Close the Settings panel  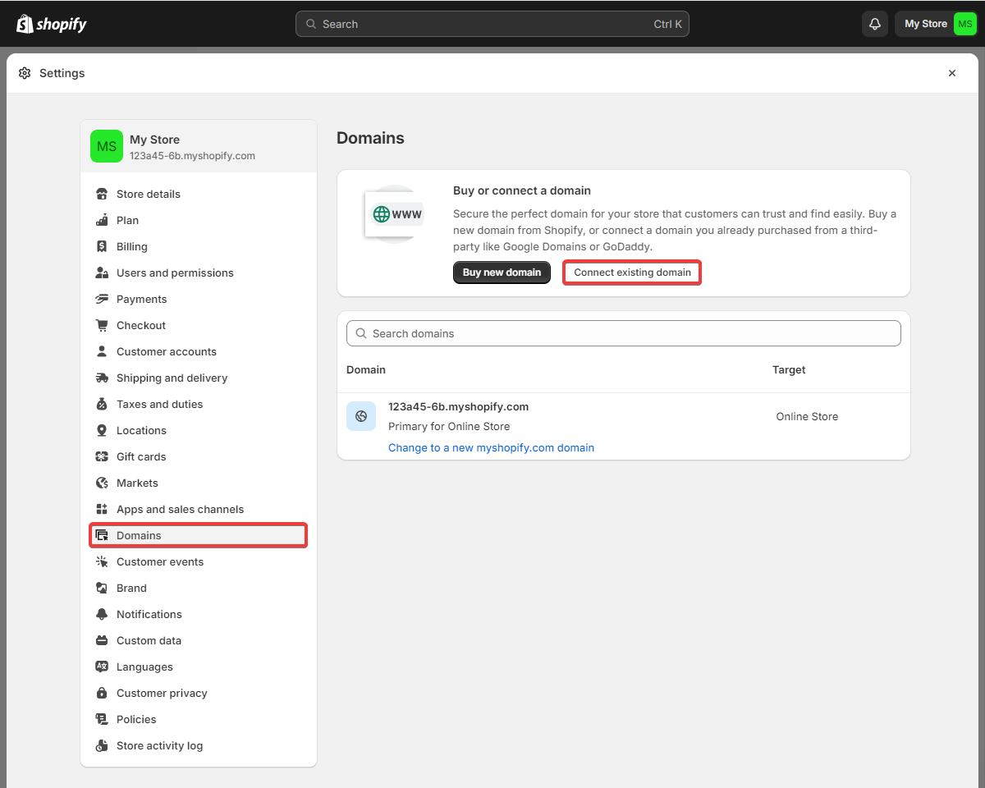click(x=952, y=73)
